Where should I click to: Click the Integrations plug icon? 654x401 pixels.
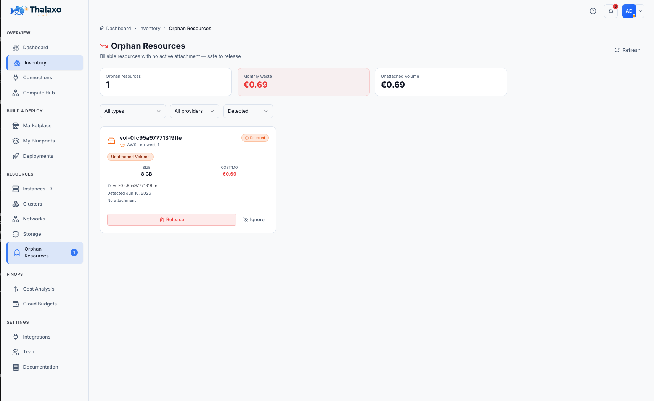point(16,337)
